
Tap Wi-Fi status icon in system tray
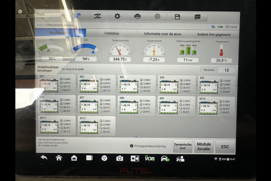coord(215,159)
